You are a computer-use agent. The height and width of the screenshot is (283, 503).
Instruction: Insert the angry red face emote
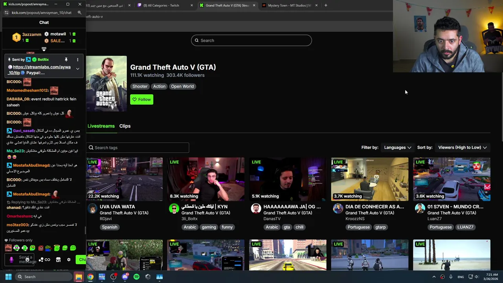pyautogui.click(x=40, y=248)
